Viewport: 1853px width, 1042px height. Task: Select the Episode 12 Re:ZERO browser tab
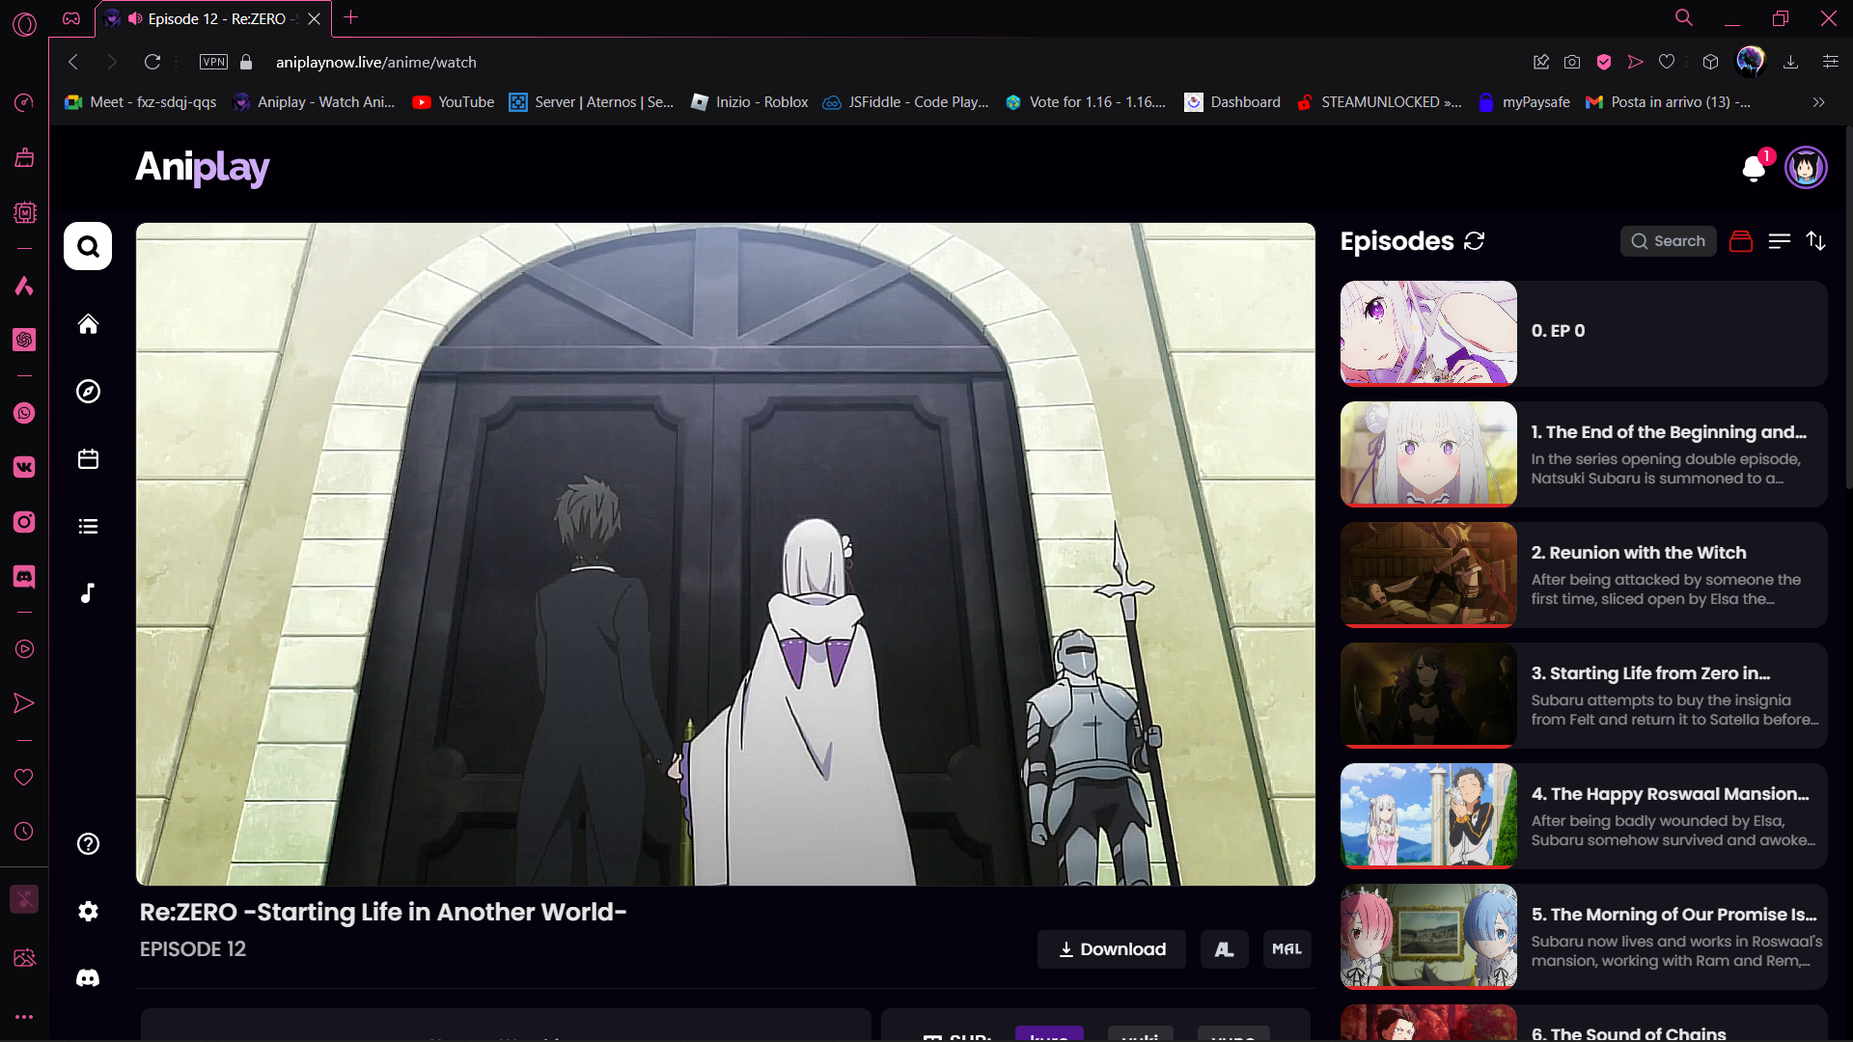pos(215,18)
